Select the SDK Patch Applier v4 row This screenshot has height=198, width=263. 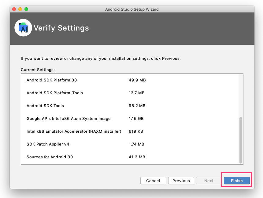pyautogui.click(x=130, y=144)
